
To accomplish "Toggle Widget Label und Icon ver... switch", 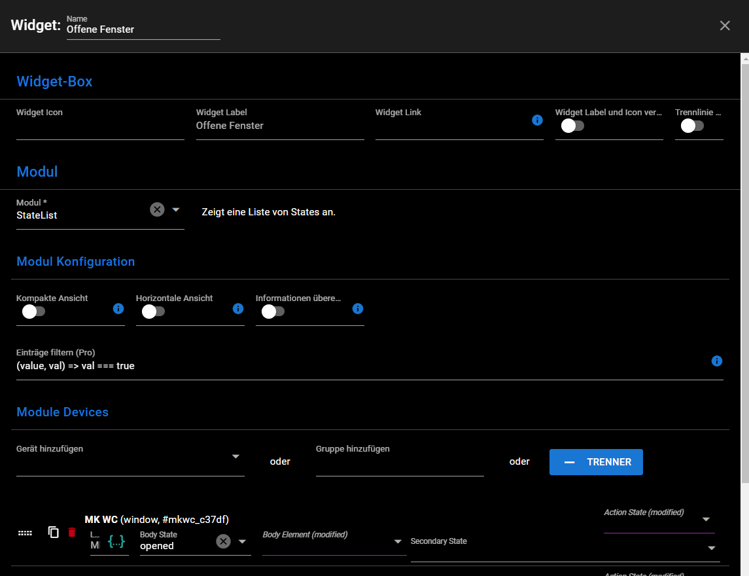I will [572, 126].
